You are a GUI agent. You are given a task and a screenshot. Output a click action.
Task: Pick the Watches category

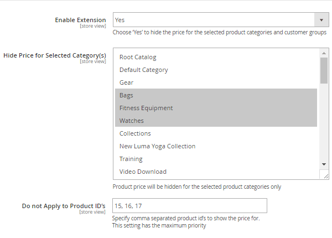coord(131,121)
